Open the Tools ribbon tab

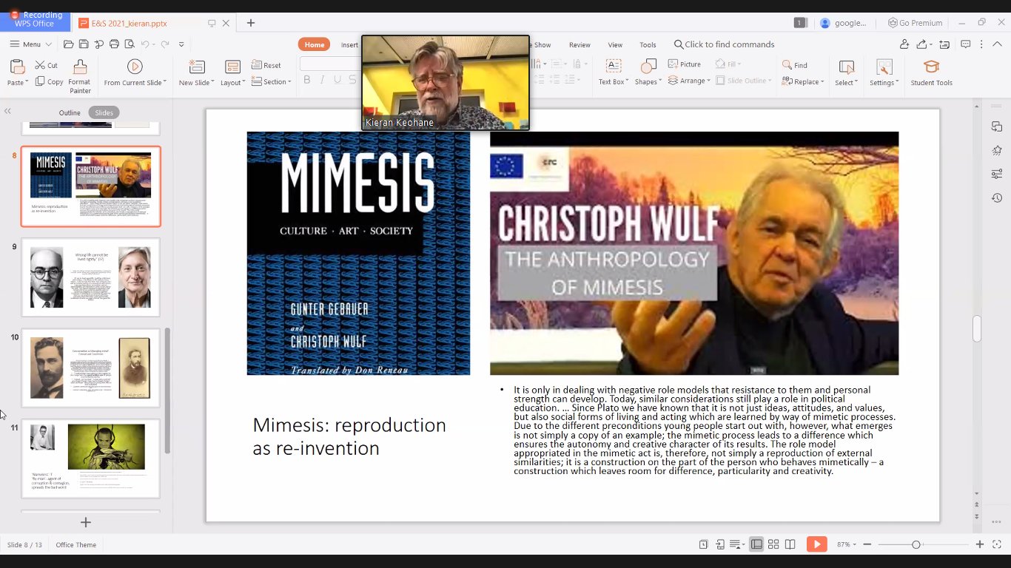pos(648,44)
